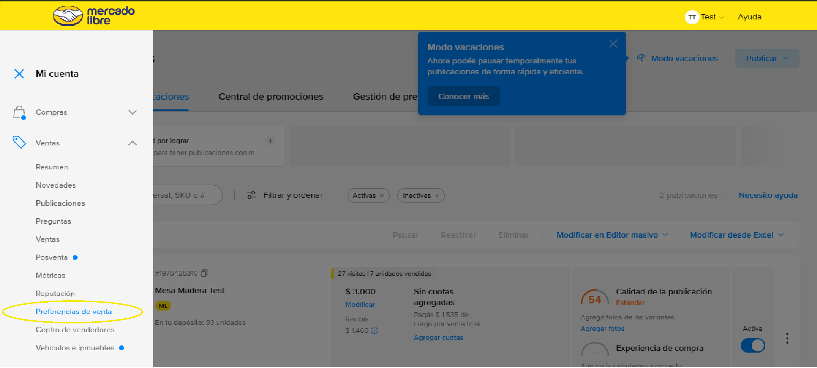This screenshot has height=368, width=817.
Task: Select Preferencias de venta menu item
Action: [x=74, y=312]
